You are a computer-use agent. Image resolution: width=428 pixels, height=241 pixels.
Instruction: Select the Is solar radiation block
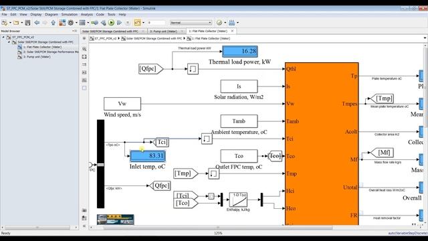(x=239, y=86)
